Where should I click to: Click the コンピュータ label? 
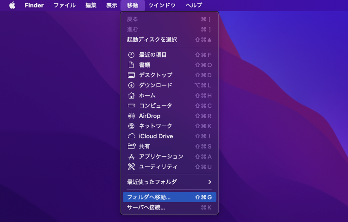[156, 106]
